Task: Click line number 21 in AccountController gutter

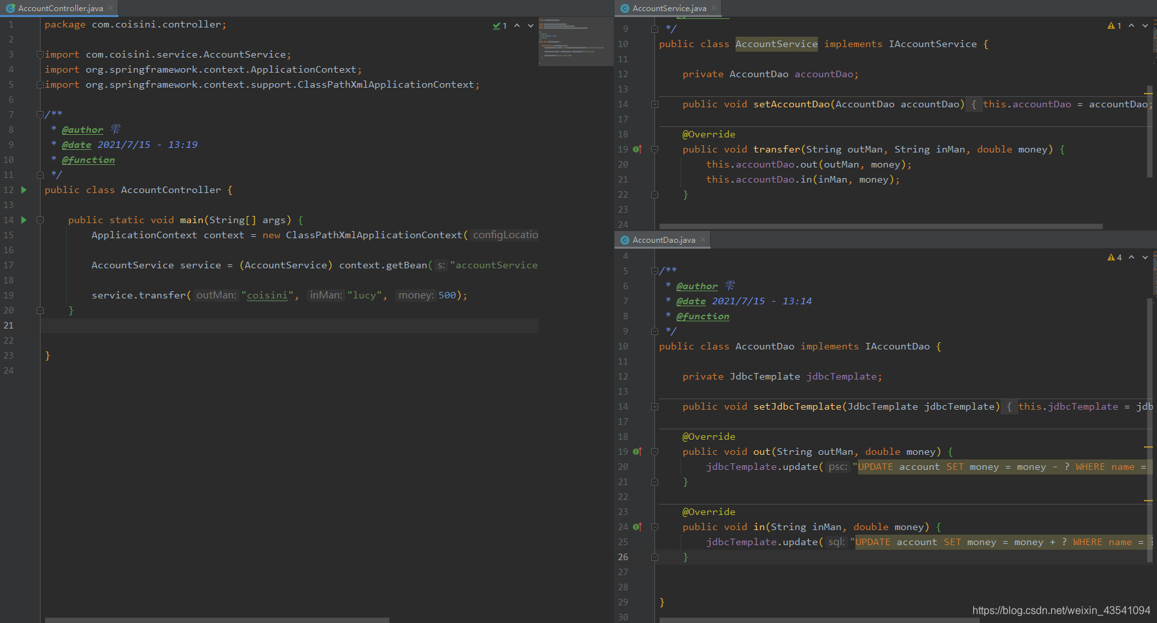Action: click(x=9, y=325)
